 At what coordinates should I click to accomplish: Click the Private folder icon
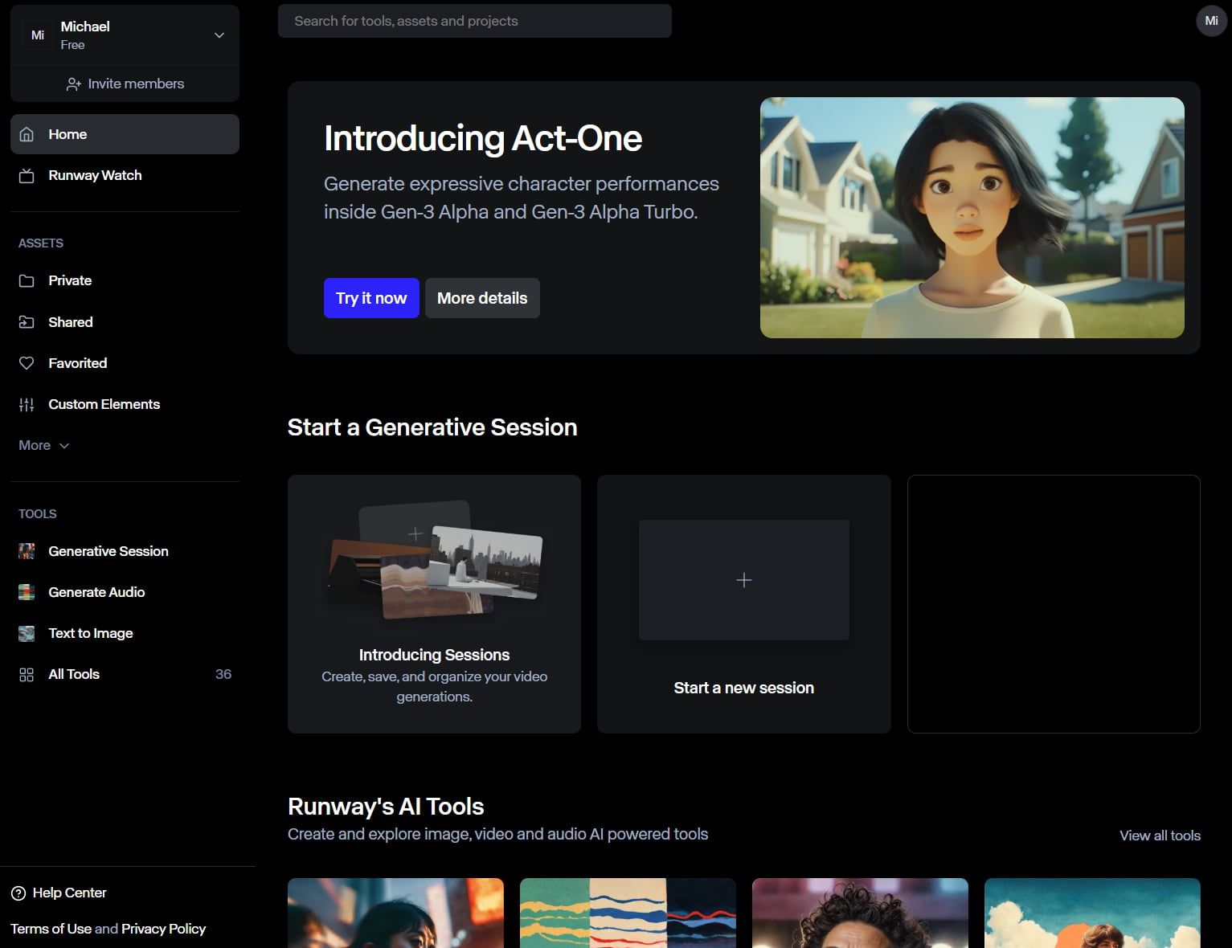[x=27, y=281]
